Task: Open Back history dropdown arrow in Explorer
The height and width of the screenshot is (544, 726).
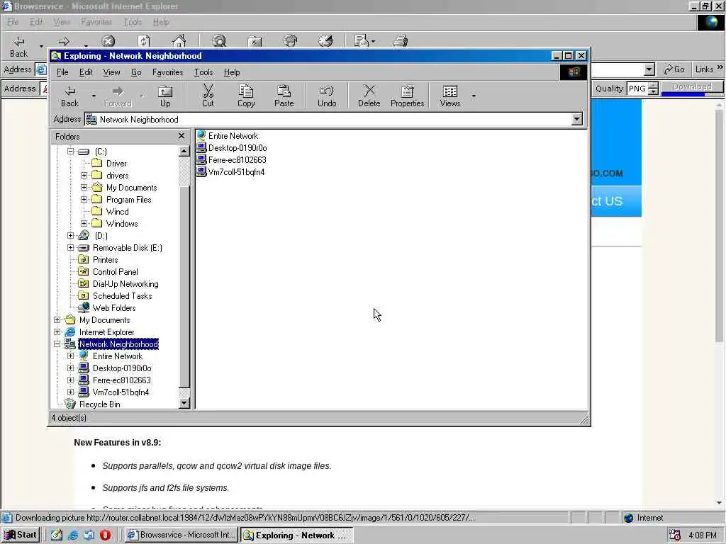Action: (x=94, y=96)
